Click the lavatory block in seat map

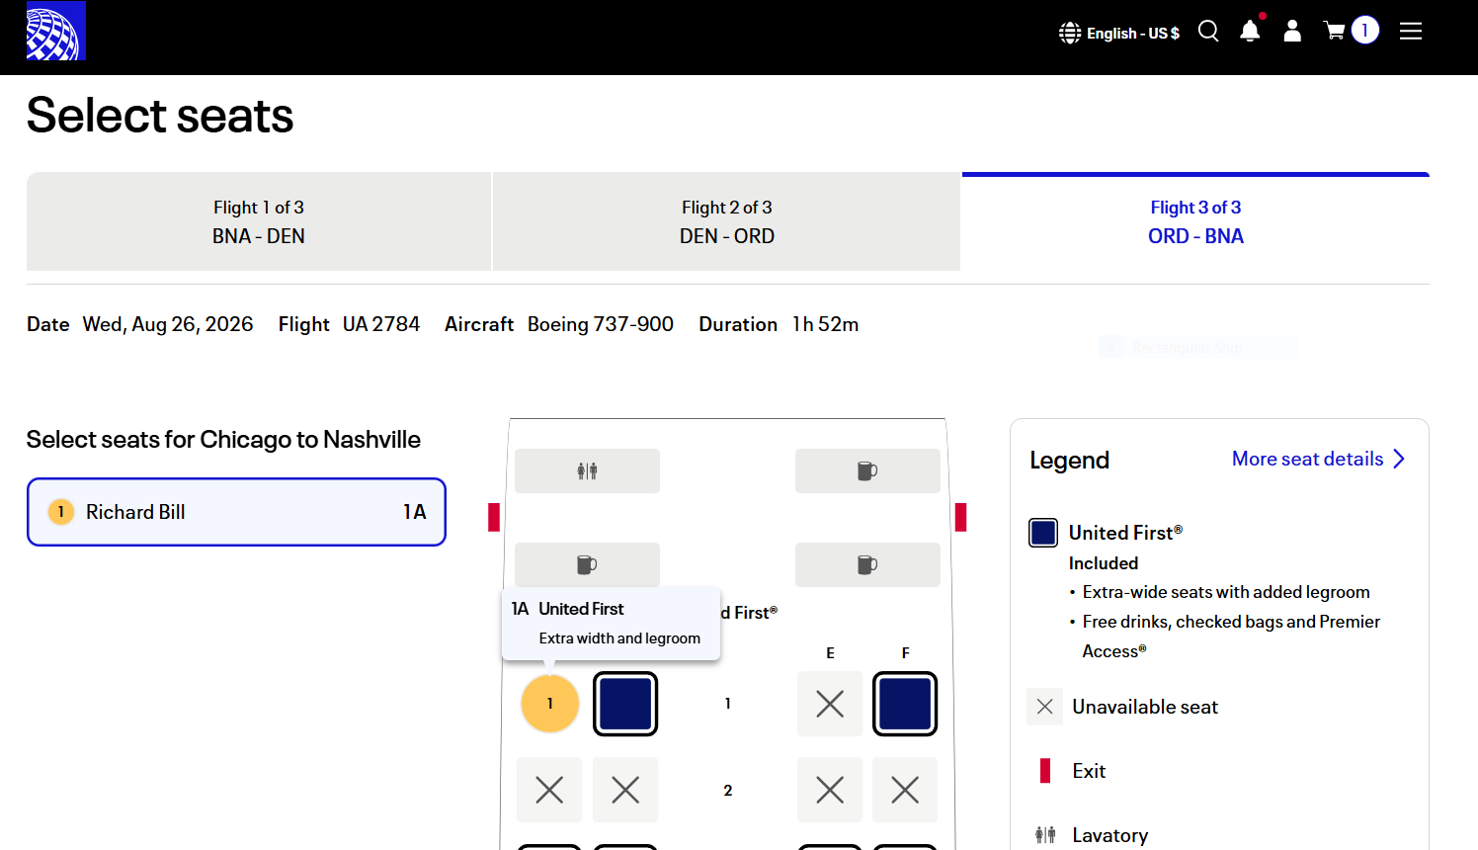coord(587,470)
